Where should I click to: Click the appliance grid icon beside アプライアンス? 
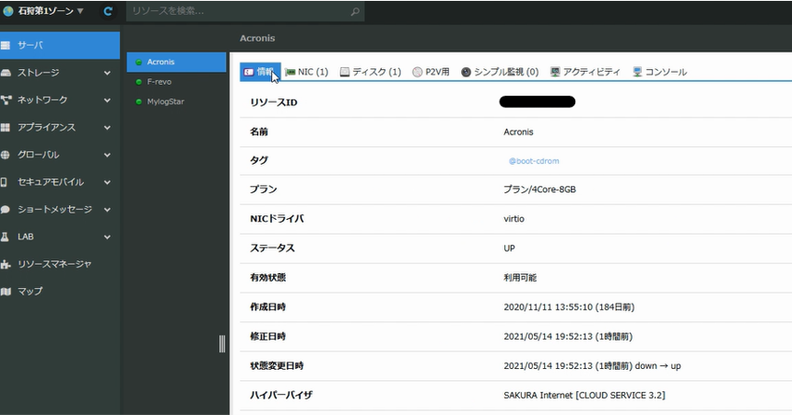pos(6,128)
